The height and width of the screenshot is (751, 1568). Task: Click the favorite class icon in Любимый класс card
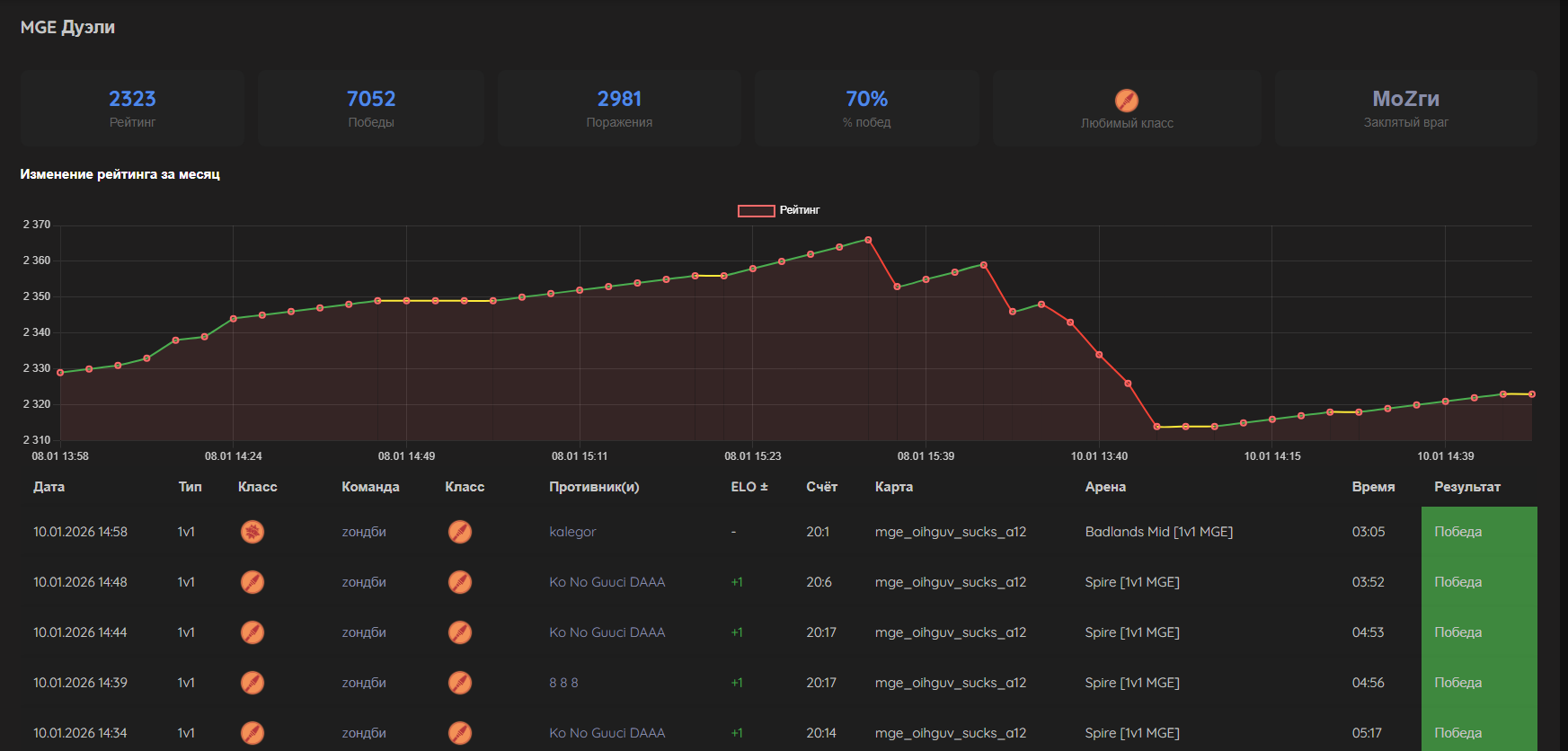pos(1126,101)
